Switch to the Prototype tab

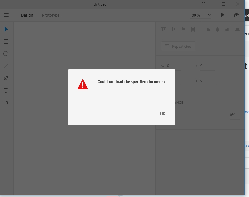click(51, 15)
